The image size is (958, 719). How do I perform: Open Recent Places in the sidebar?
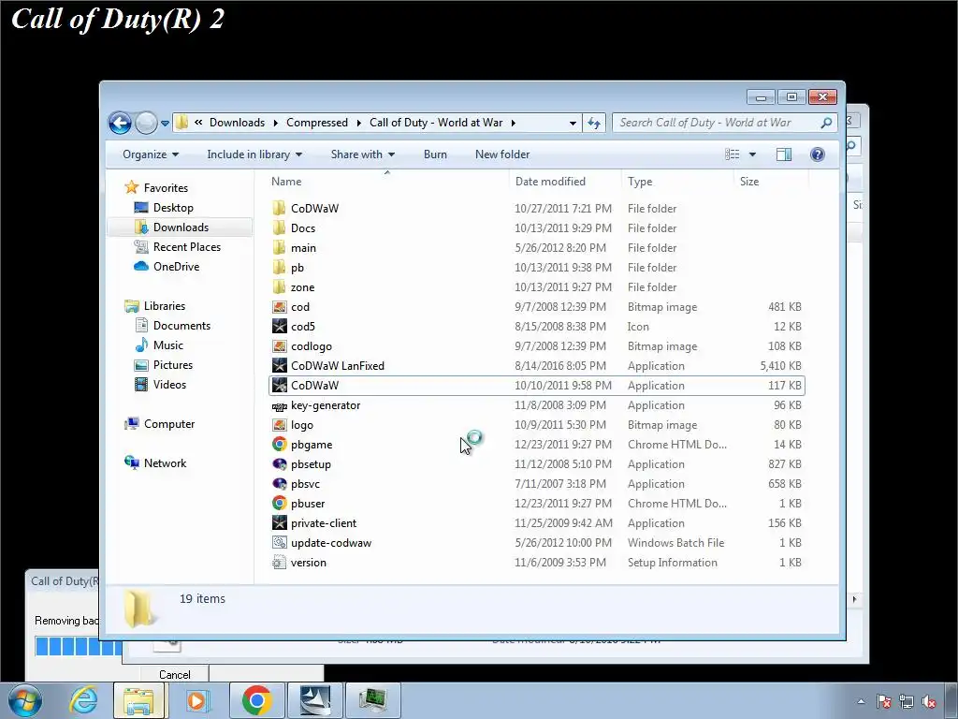point(177,247)
